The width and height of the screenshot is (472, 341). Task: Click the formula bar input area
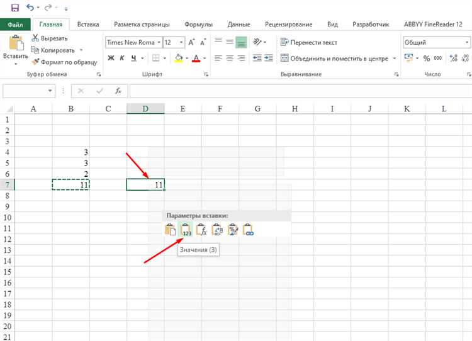point(301,91)
